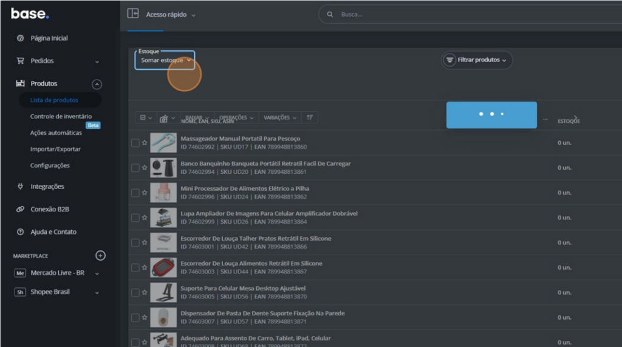Star the Massageador Manual Portatil product
Screen dimensions: 622x347
click(x=145, y=143)
